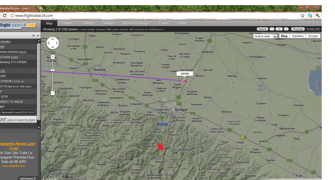Click the Search button

[x=262, y=29]
